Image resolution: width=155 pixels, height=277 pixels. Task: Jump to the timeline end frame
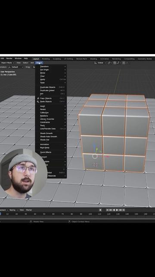(x=124, y=210)
